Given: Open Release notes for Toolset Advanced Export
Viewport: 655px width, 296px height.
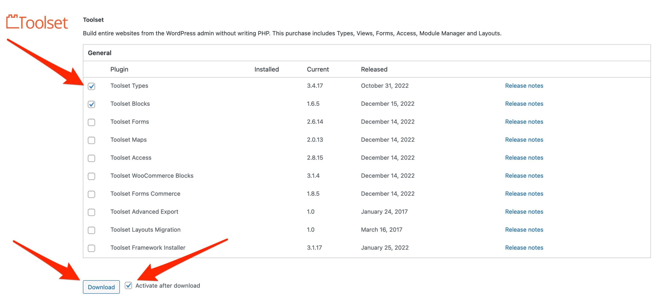Looking at the screenshot, I should [524, 212].
